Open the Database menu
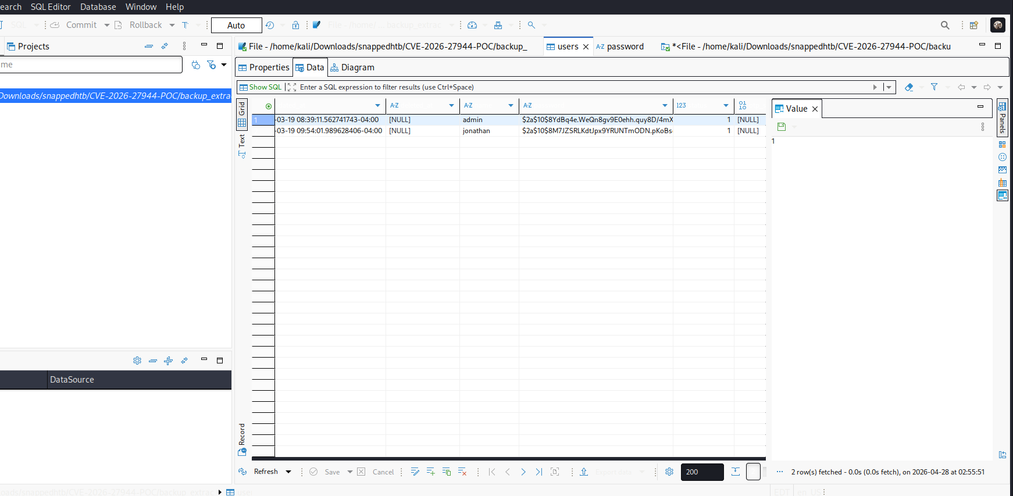This screenshot has width=1013, height=496. coord(98,7)
